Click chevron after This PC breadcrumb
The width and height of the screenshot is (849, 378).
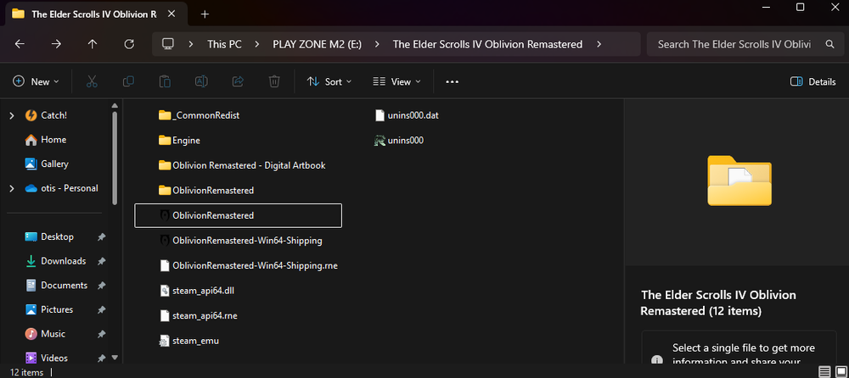click(256, 44)
